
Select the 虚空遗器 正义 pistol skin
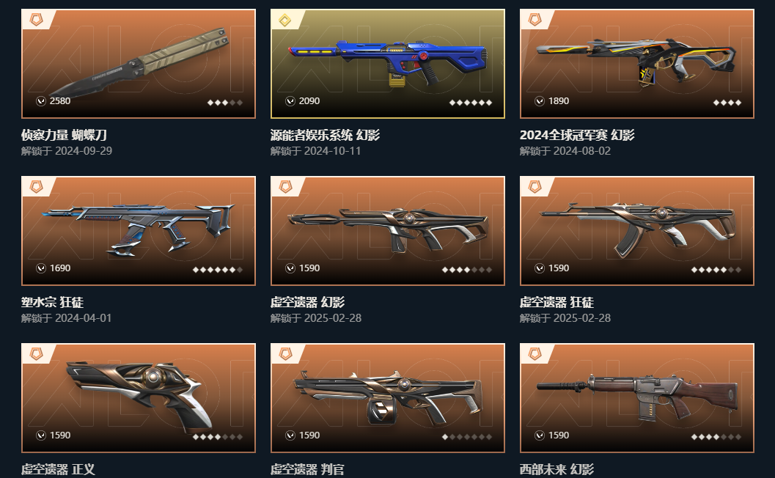[139, 398]
